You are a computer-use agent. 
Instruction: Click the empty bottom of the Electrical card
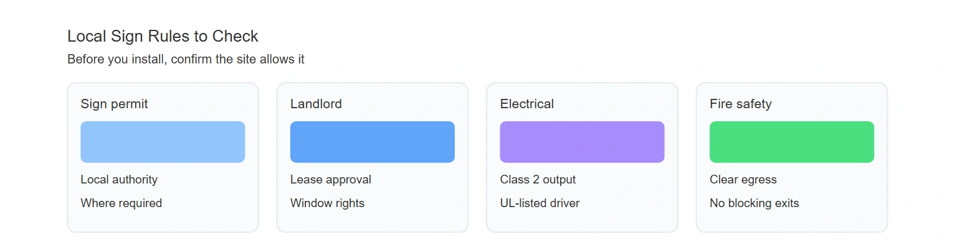pos(582,221)
